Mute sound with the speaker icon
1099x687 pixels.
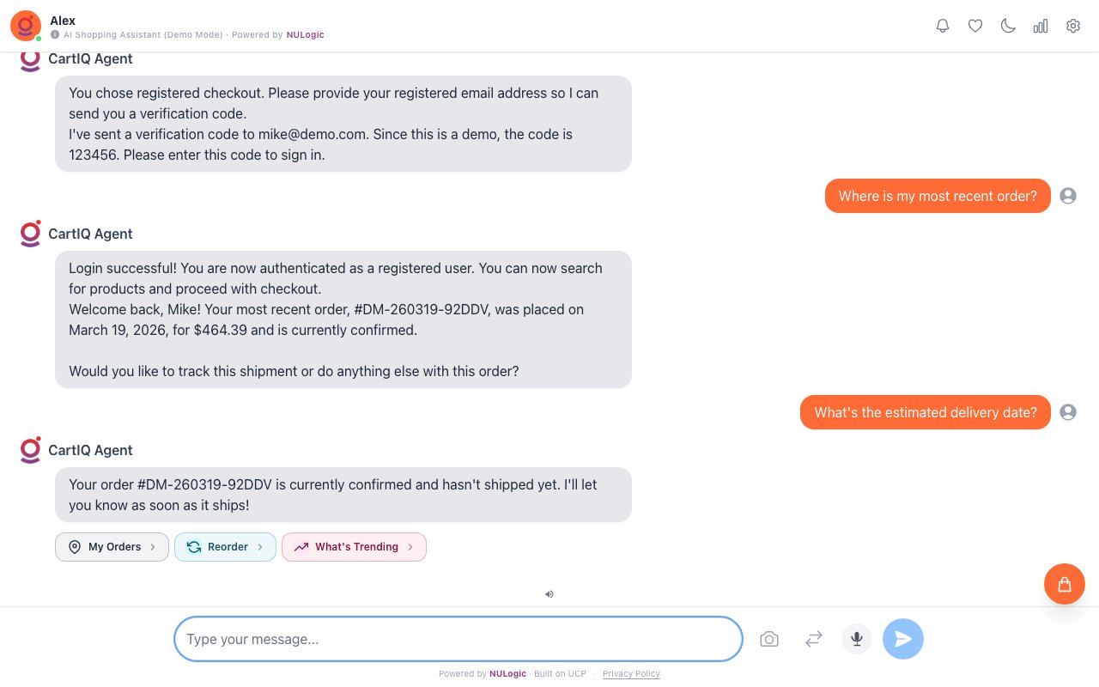coord(549,594)
